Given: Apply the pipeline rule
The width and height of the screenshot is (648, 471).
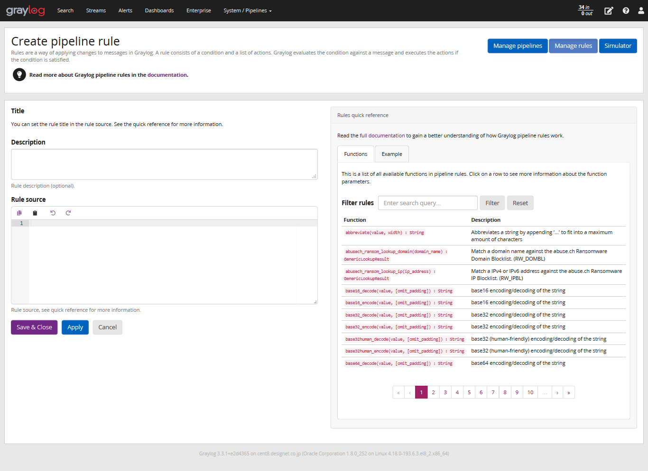Looking at the screenshot, I should tap(75, 327).
